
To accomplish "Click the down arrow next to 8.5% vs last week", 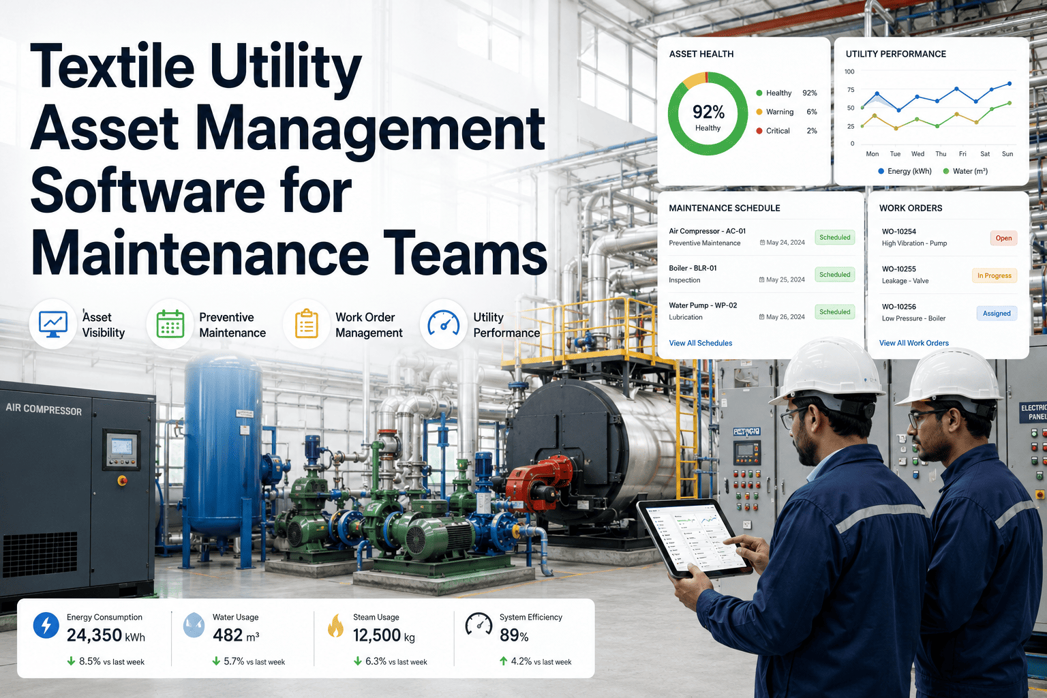I will [x=71, y=661].
